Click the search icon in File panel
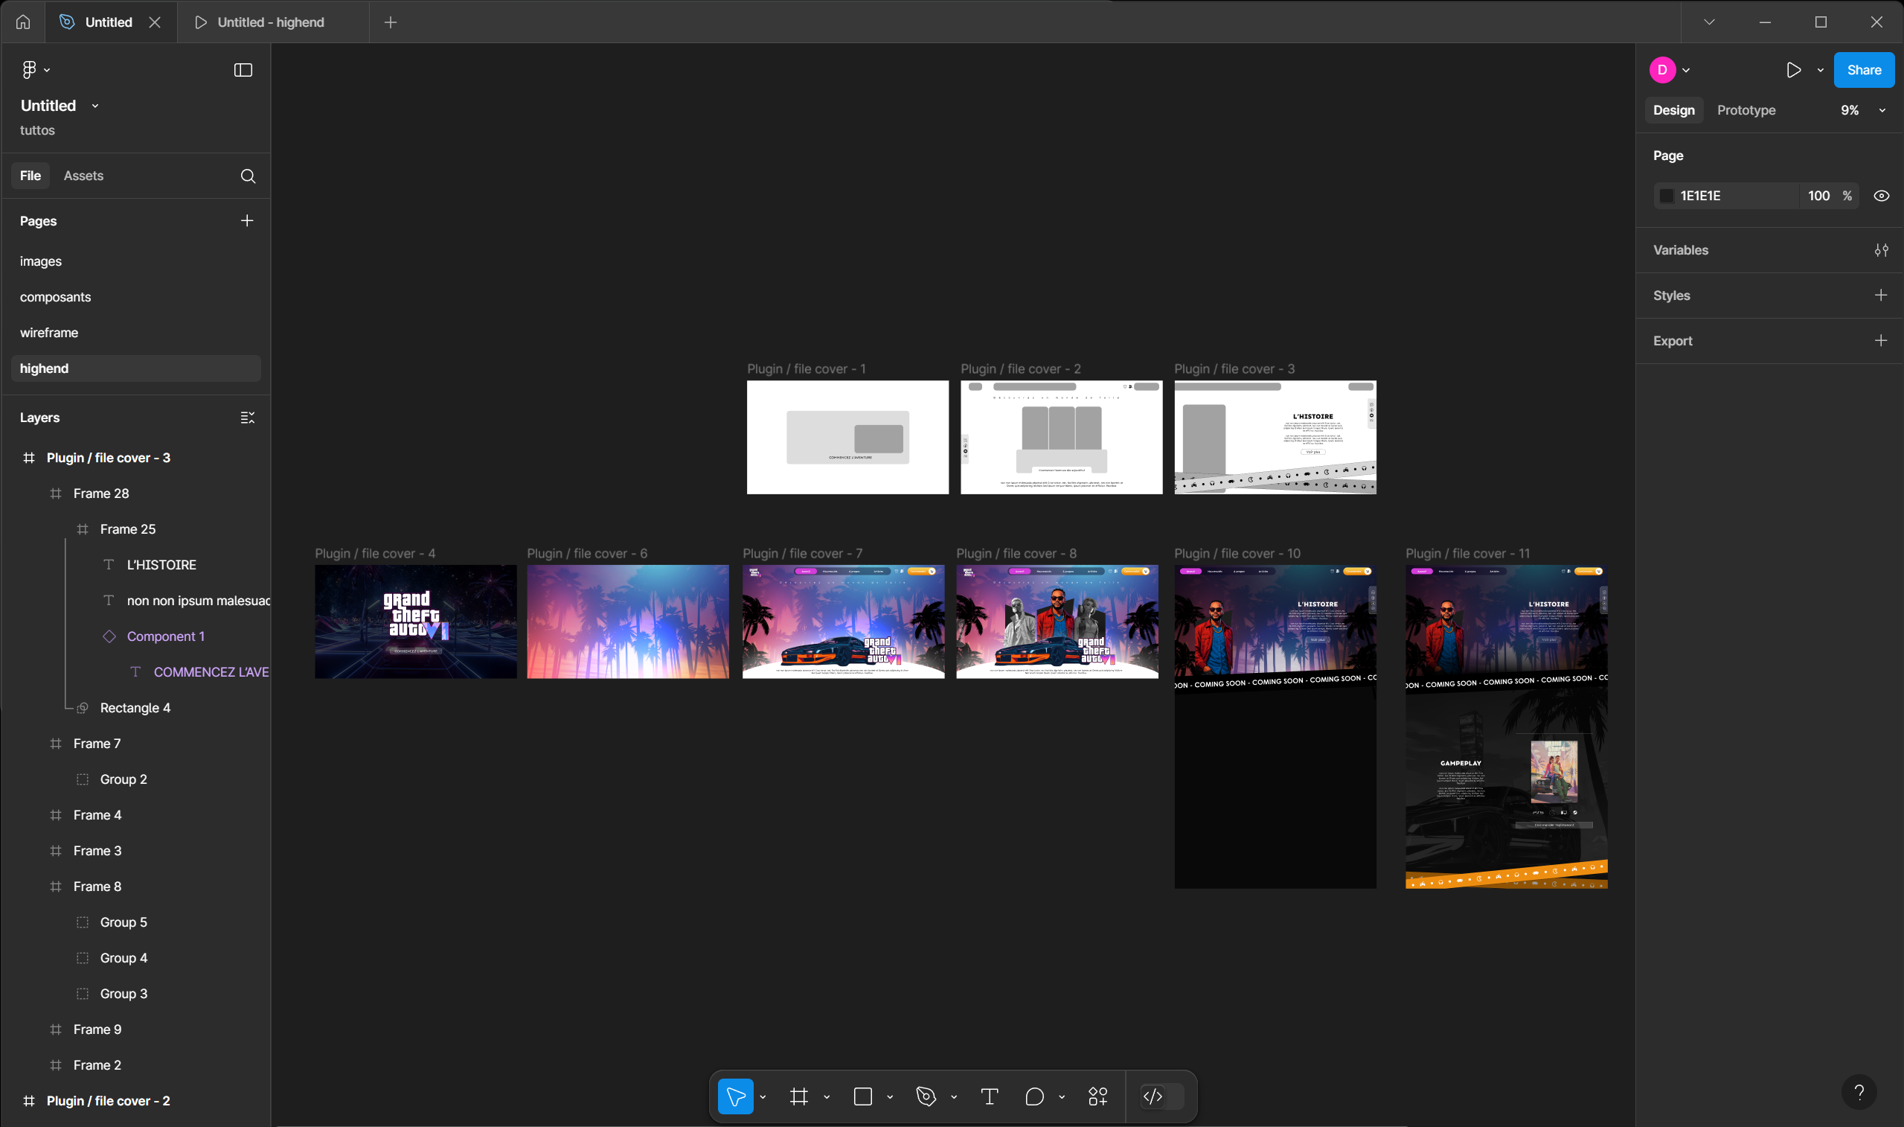 pyautogui.click(x=247, y=176)
